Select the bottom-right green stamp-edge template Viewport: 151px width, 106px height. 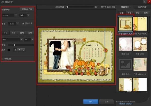click(x=140, y=85)
